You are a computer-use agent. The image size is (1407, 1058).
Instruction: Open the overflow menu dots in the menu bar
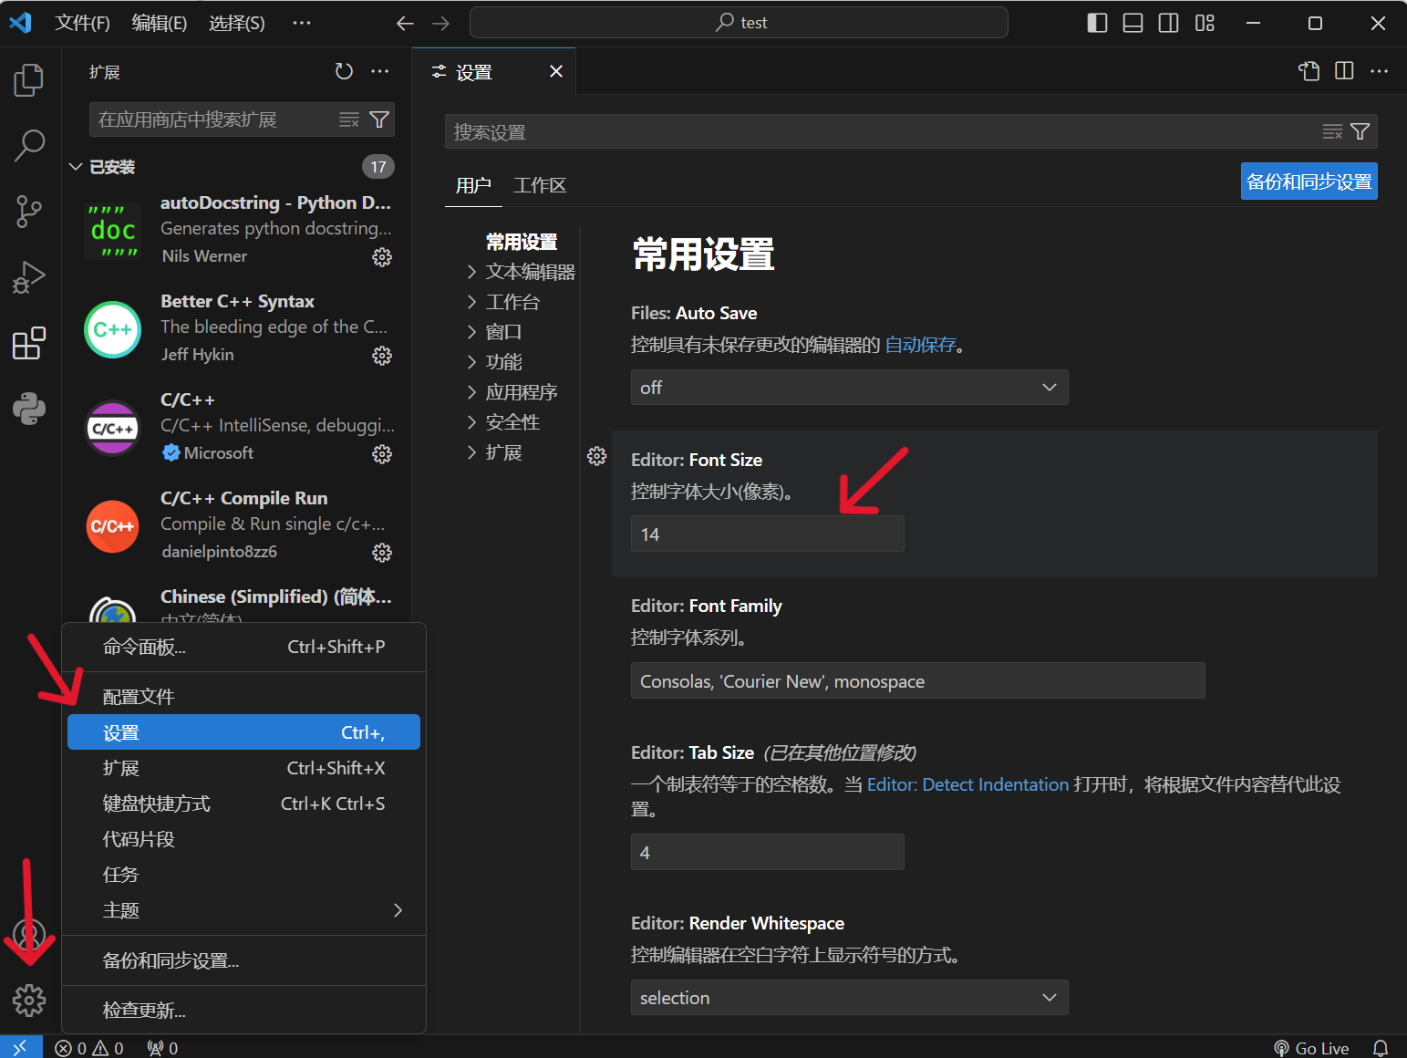pos(302,23)
